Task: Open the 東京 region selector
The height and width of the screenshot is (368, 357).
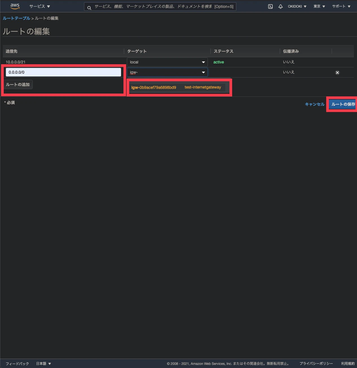Action: click(x=319, y=6)
